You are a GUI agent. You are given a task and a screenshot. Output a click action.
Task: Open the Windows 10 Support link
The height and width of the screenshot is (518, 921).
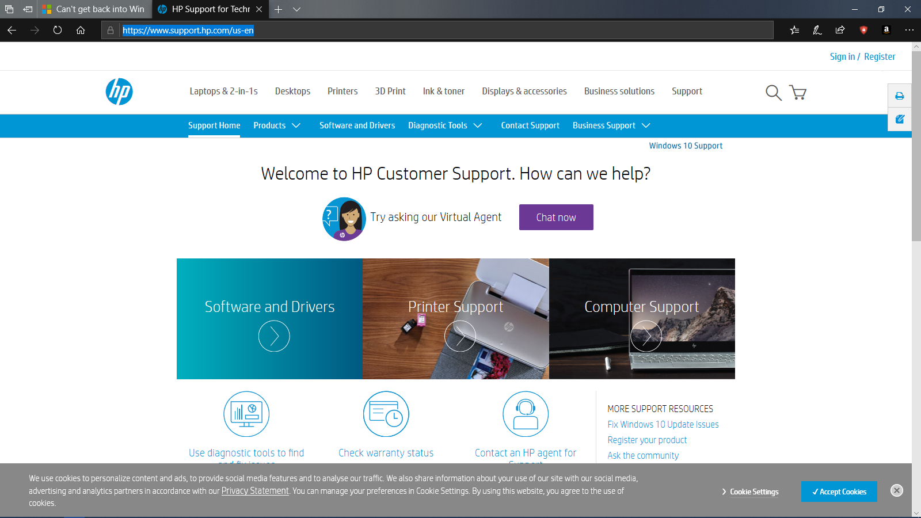pos(686,146)
